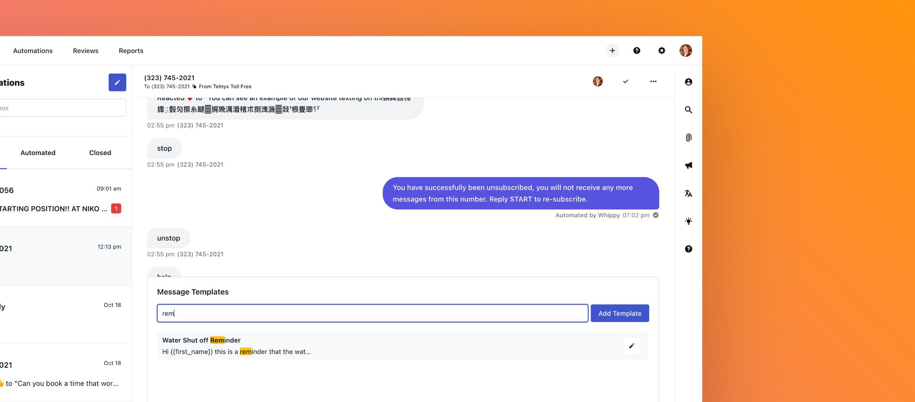The width and height of the screenshot is (915, 402).
Task: Open the help question mark in header
Action: coord(637,51)
